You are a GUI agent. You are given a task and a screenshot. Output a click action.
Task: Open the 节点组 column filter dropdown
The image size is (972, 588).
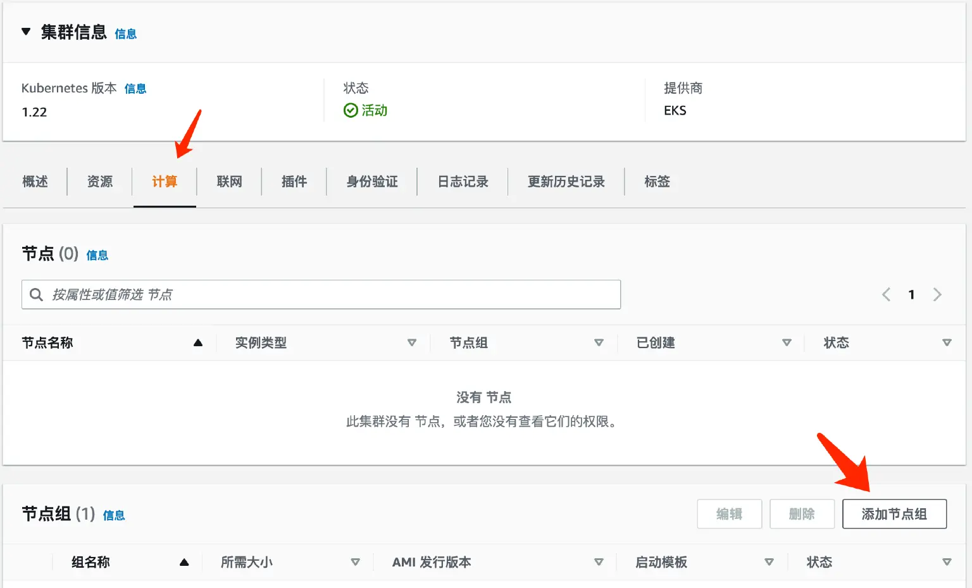tap(599, 342)
